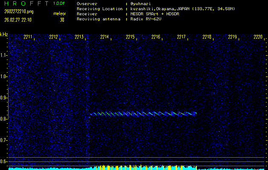
Task: Click the Ovserver label
Action: (x=87, y=4)
